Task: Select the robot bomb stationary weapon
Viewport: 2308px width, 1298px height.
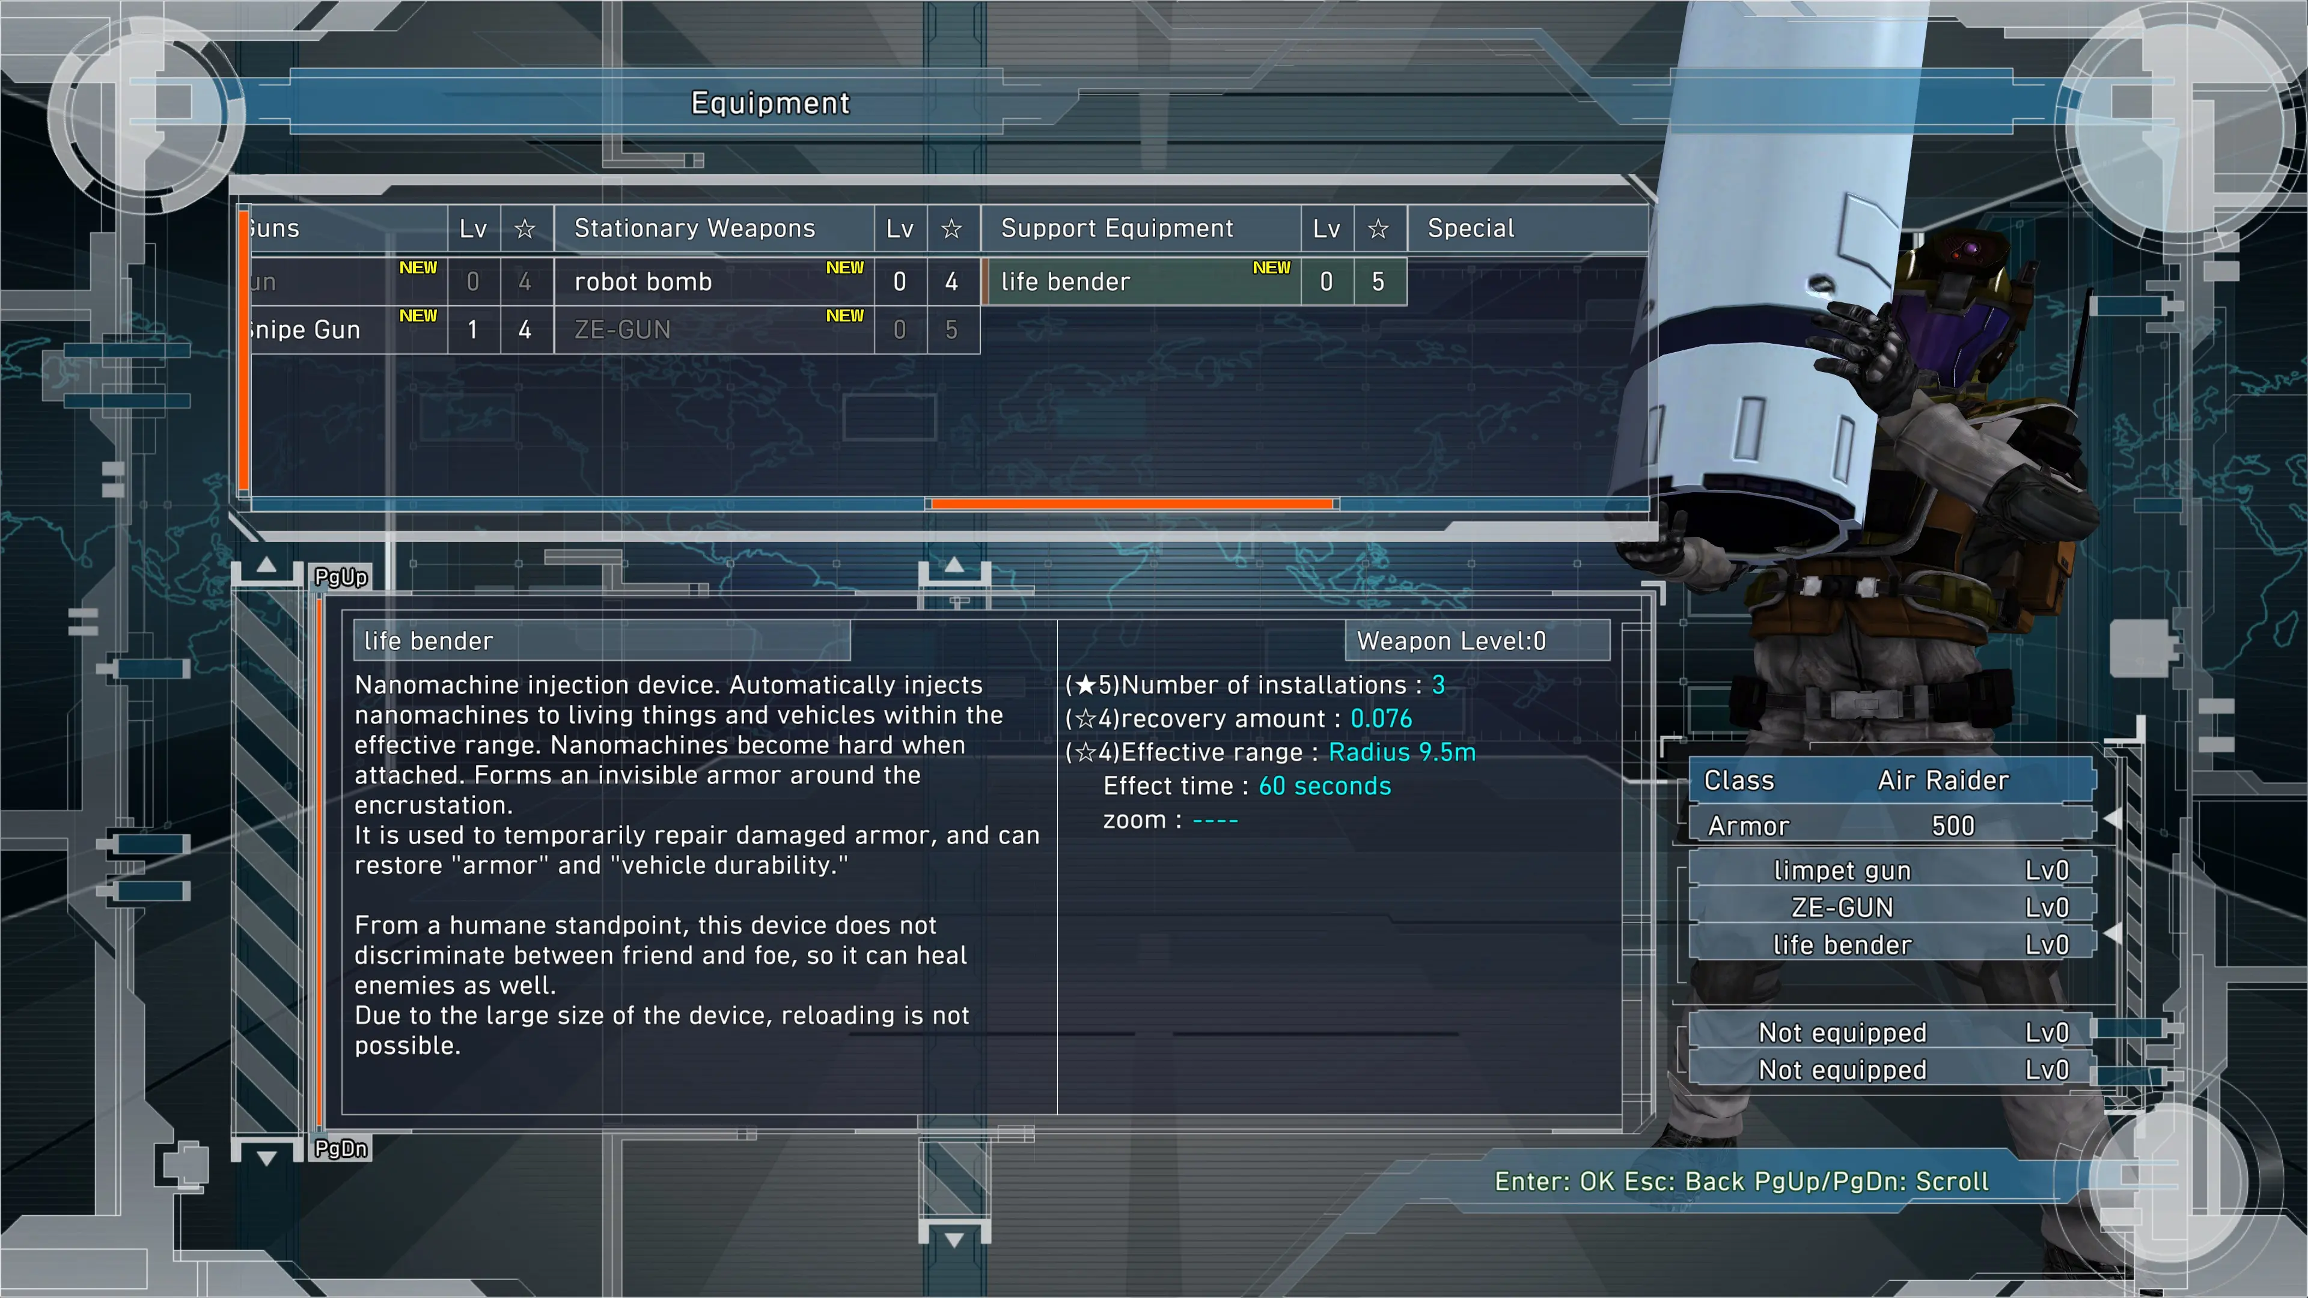Action: (x=710, y=281)
